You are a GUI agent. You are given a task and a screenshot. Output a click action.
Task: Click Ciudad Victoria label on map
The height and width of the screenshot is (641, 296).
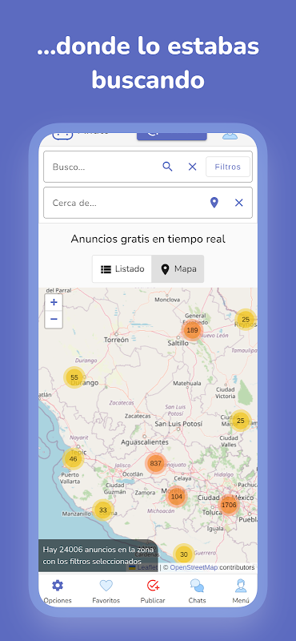pos(226,393)
